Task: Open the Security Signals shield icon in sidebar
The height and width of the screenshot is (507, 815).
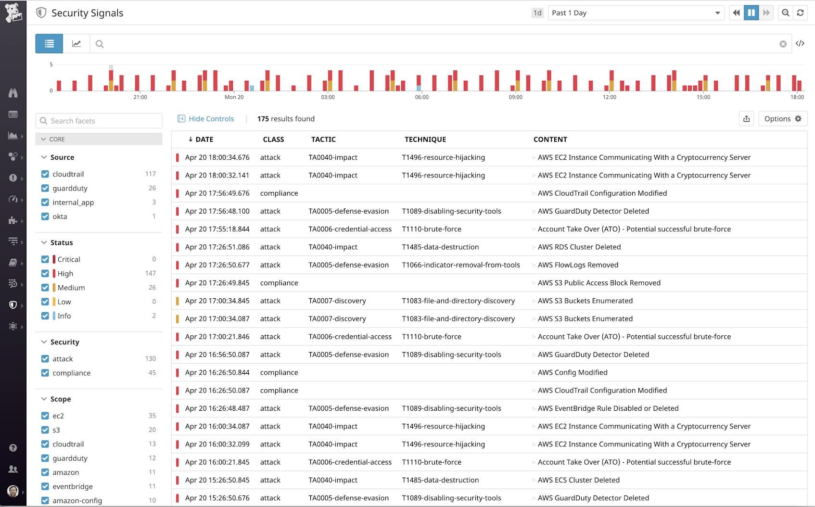Action: click(13, 304)
